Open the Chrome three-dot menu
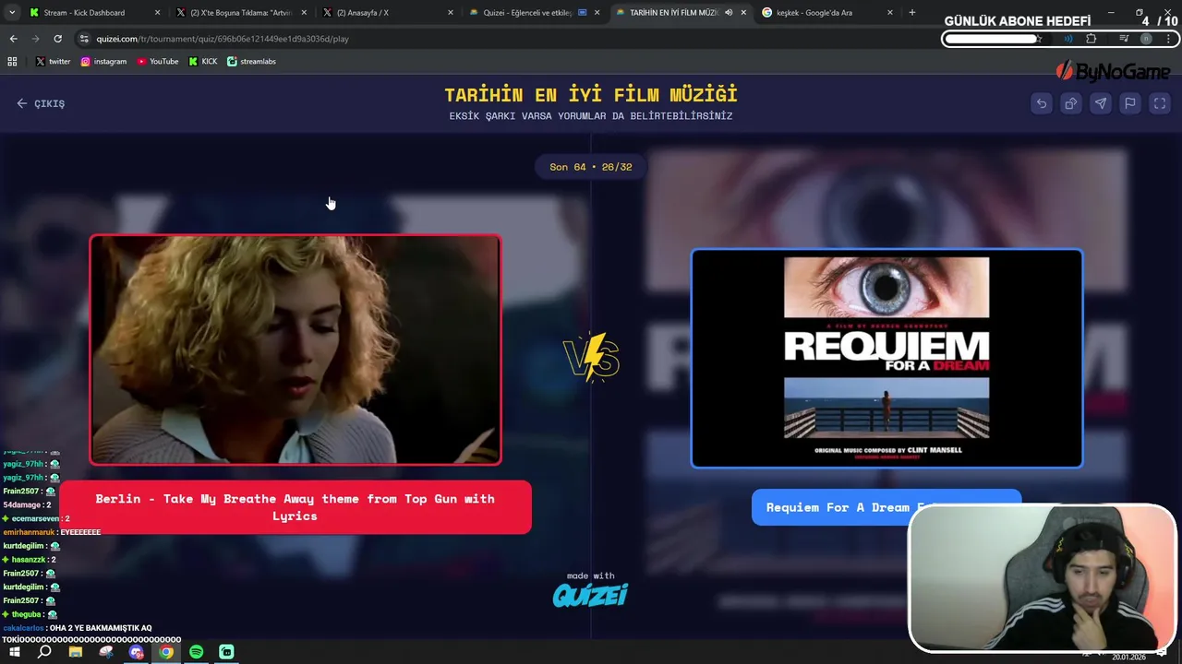1182x664 pixels. click(x=1169, y=39)
